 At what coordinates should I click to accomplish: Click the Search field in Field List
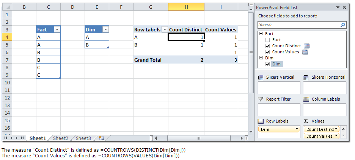[298, 25]
